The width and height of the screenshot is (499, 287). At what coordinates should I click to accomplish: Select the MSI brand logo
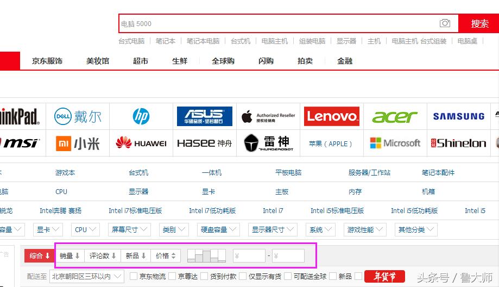tap(20, 143)
